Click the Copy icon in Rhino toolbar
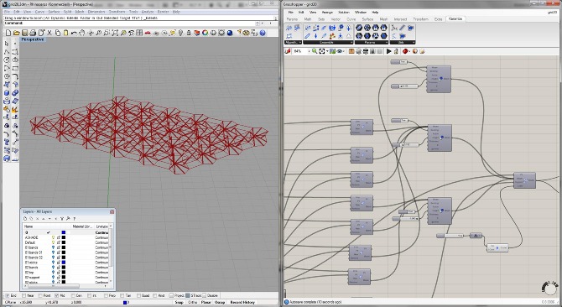This screenshot has height=307, width=562. [x=58, y=33]
